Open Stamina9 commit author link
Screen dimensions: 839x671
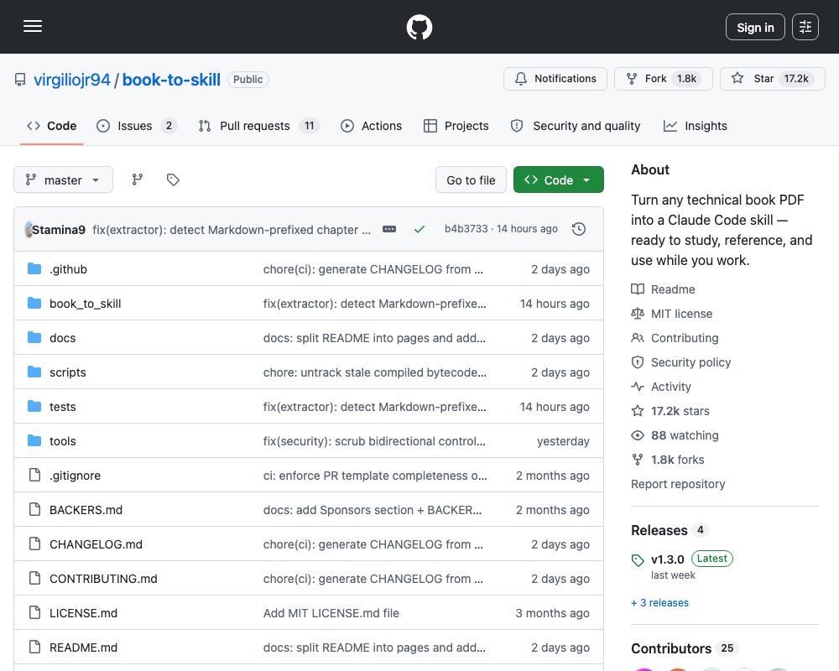click(59, 230)
